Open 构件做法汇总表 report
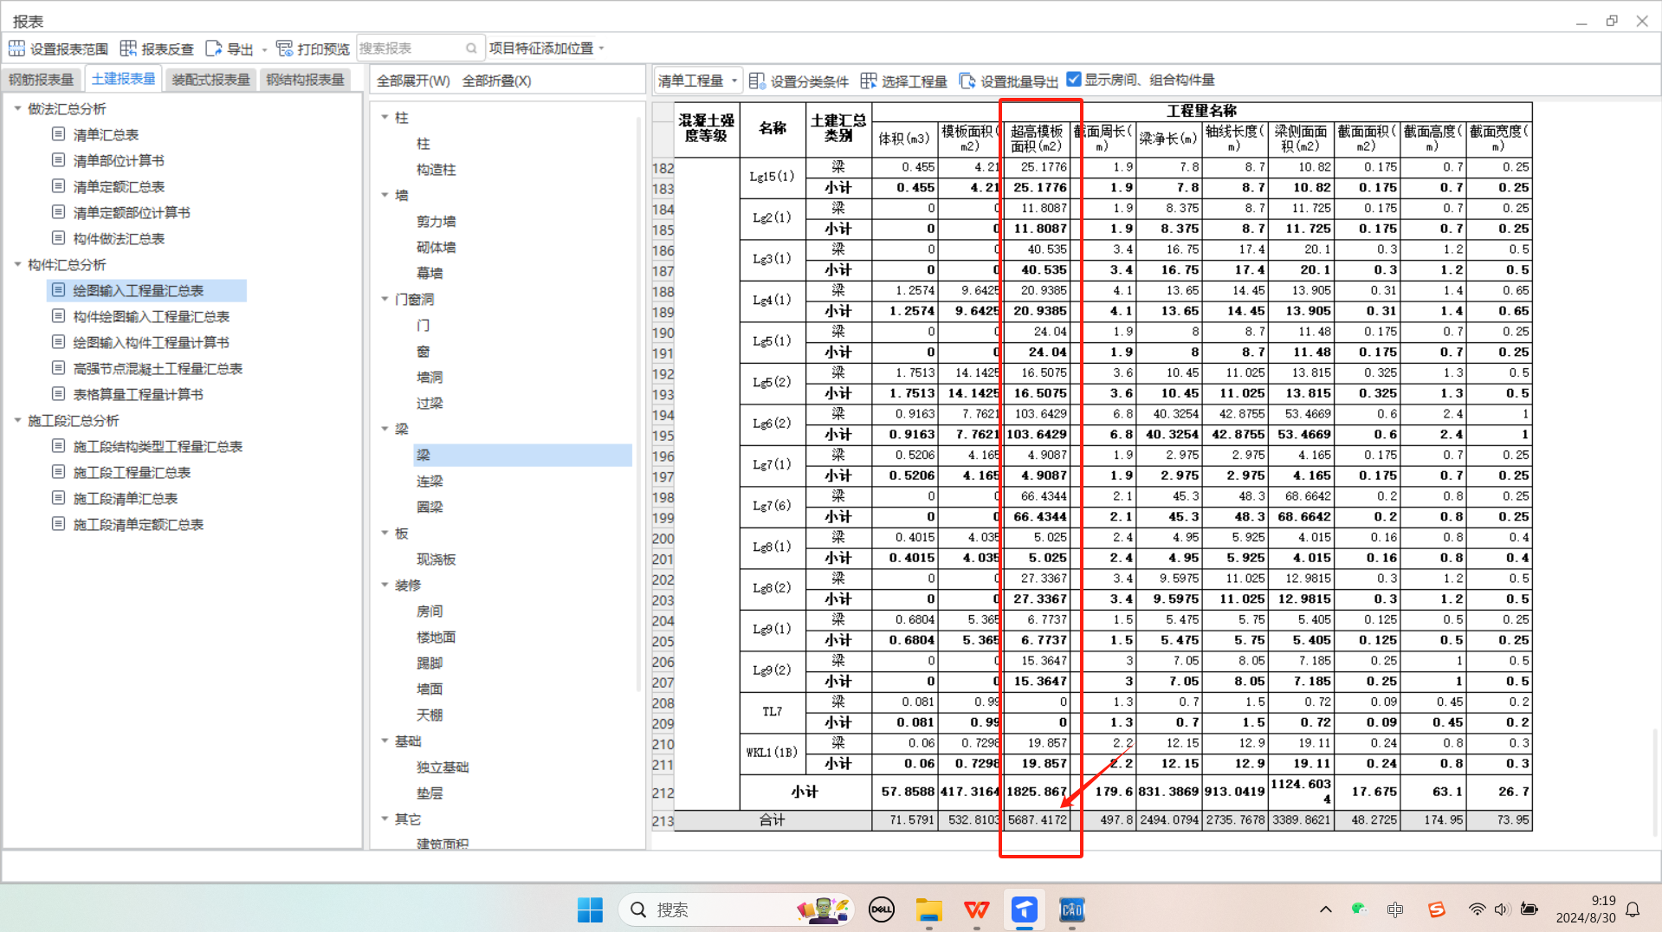The width and height of the screenshot is (1662, 932). pyautogui.click(x=119, y=238)
